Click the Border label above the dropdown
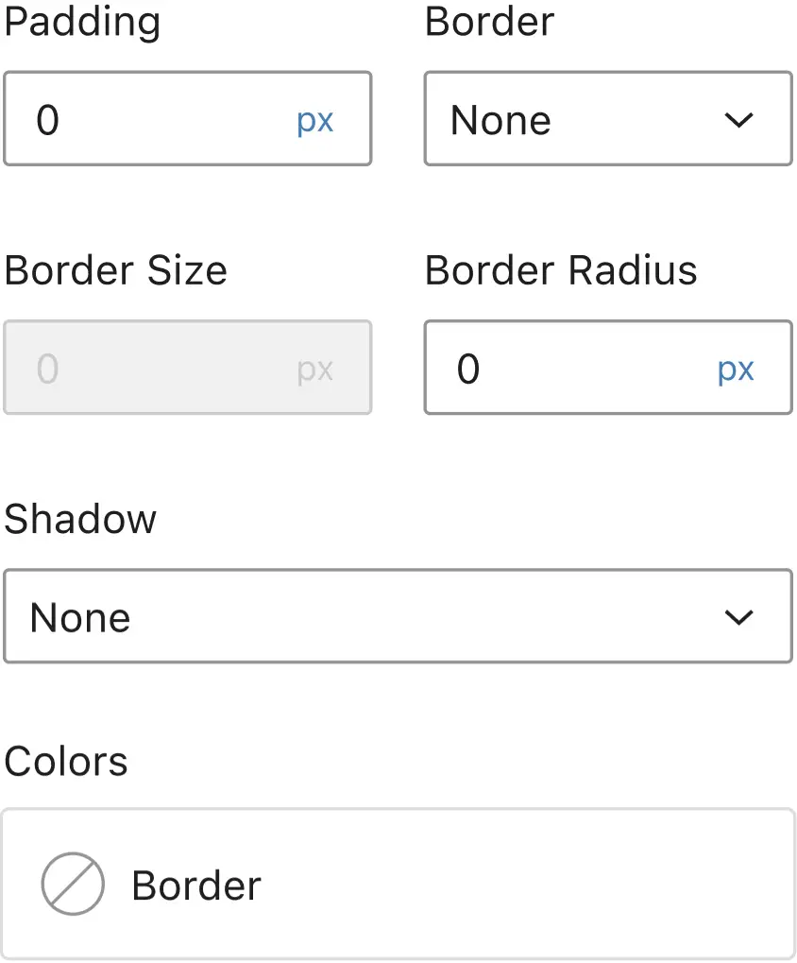The width and height of the screenshot is (797, 963). tap(489, 22)
